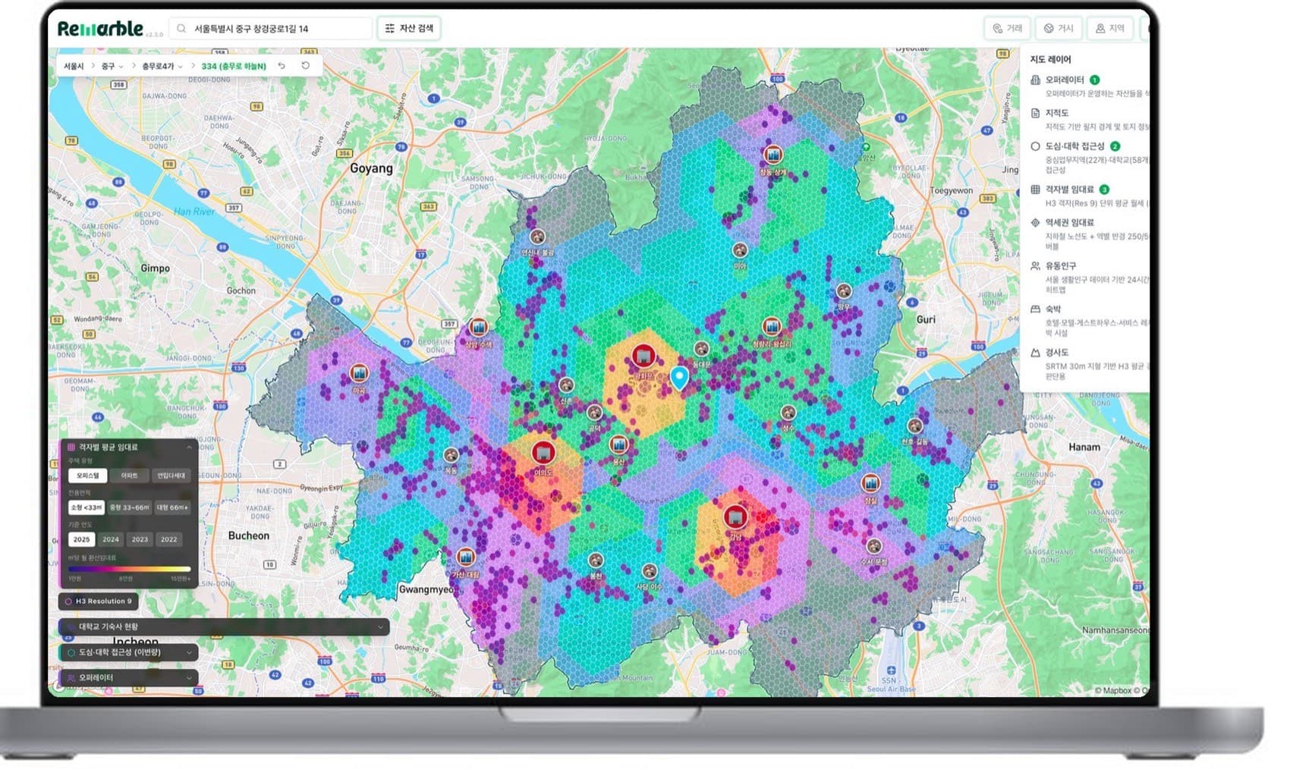
Task: Expand the 대학교 기숙사 현황 panel
Action: click(x=224, y=627)
